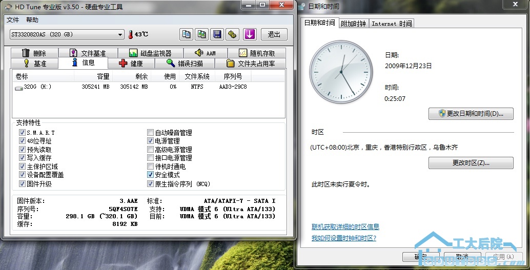This screenshot has width=530, height=270.
Task: Select the 日期和时间 tab
Action: (319, 23)
